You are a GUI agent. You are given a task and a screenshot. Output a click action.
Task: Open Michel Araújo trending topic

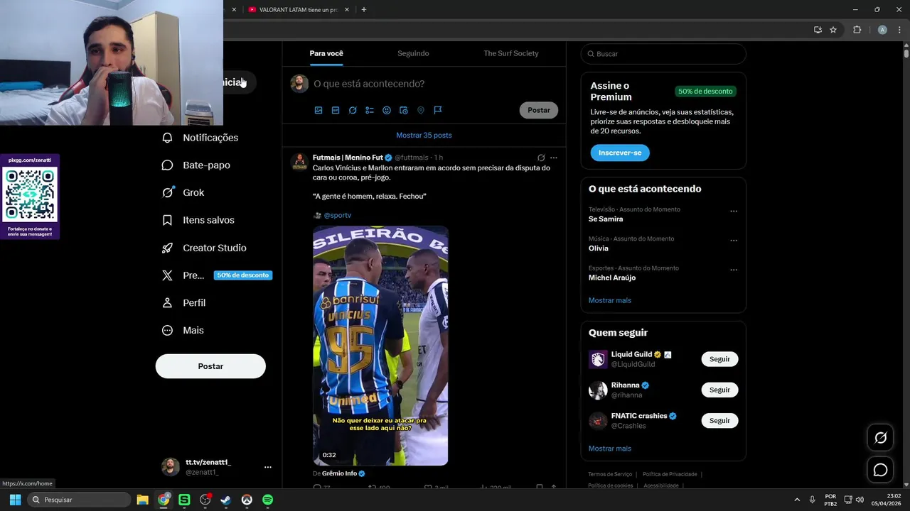pyautogui.click(x=612, y=278)
